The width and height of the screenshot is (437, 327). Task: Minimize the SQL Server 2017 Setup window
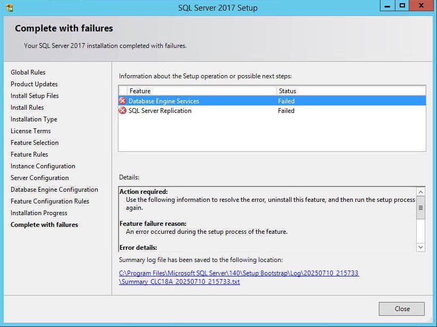387,5
